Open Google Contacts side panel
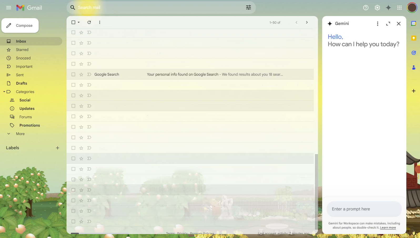 [414, 68]
